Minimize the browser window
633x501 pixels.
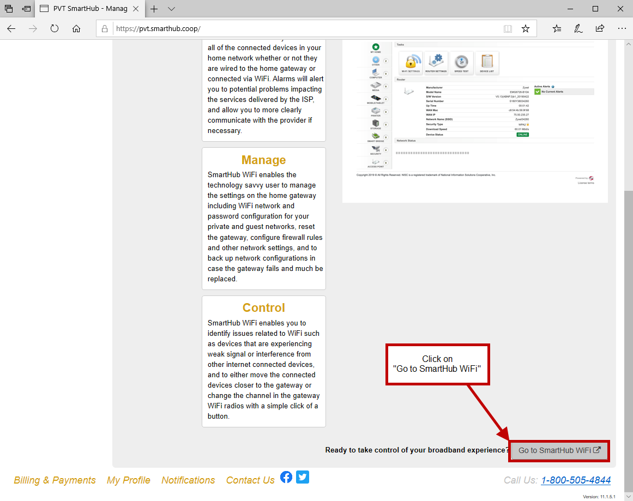pos(570,9)
